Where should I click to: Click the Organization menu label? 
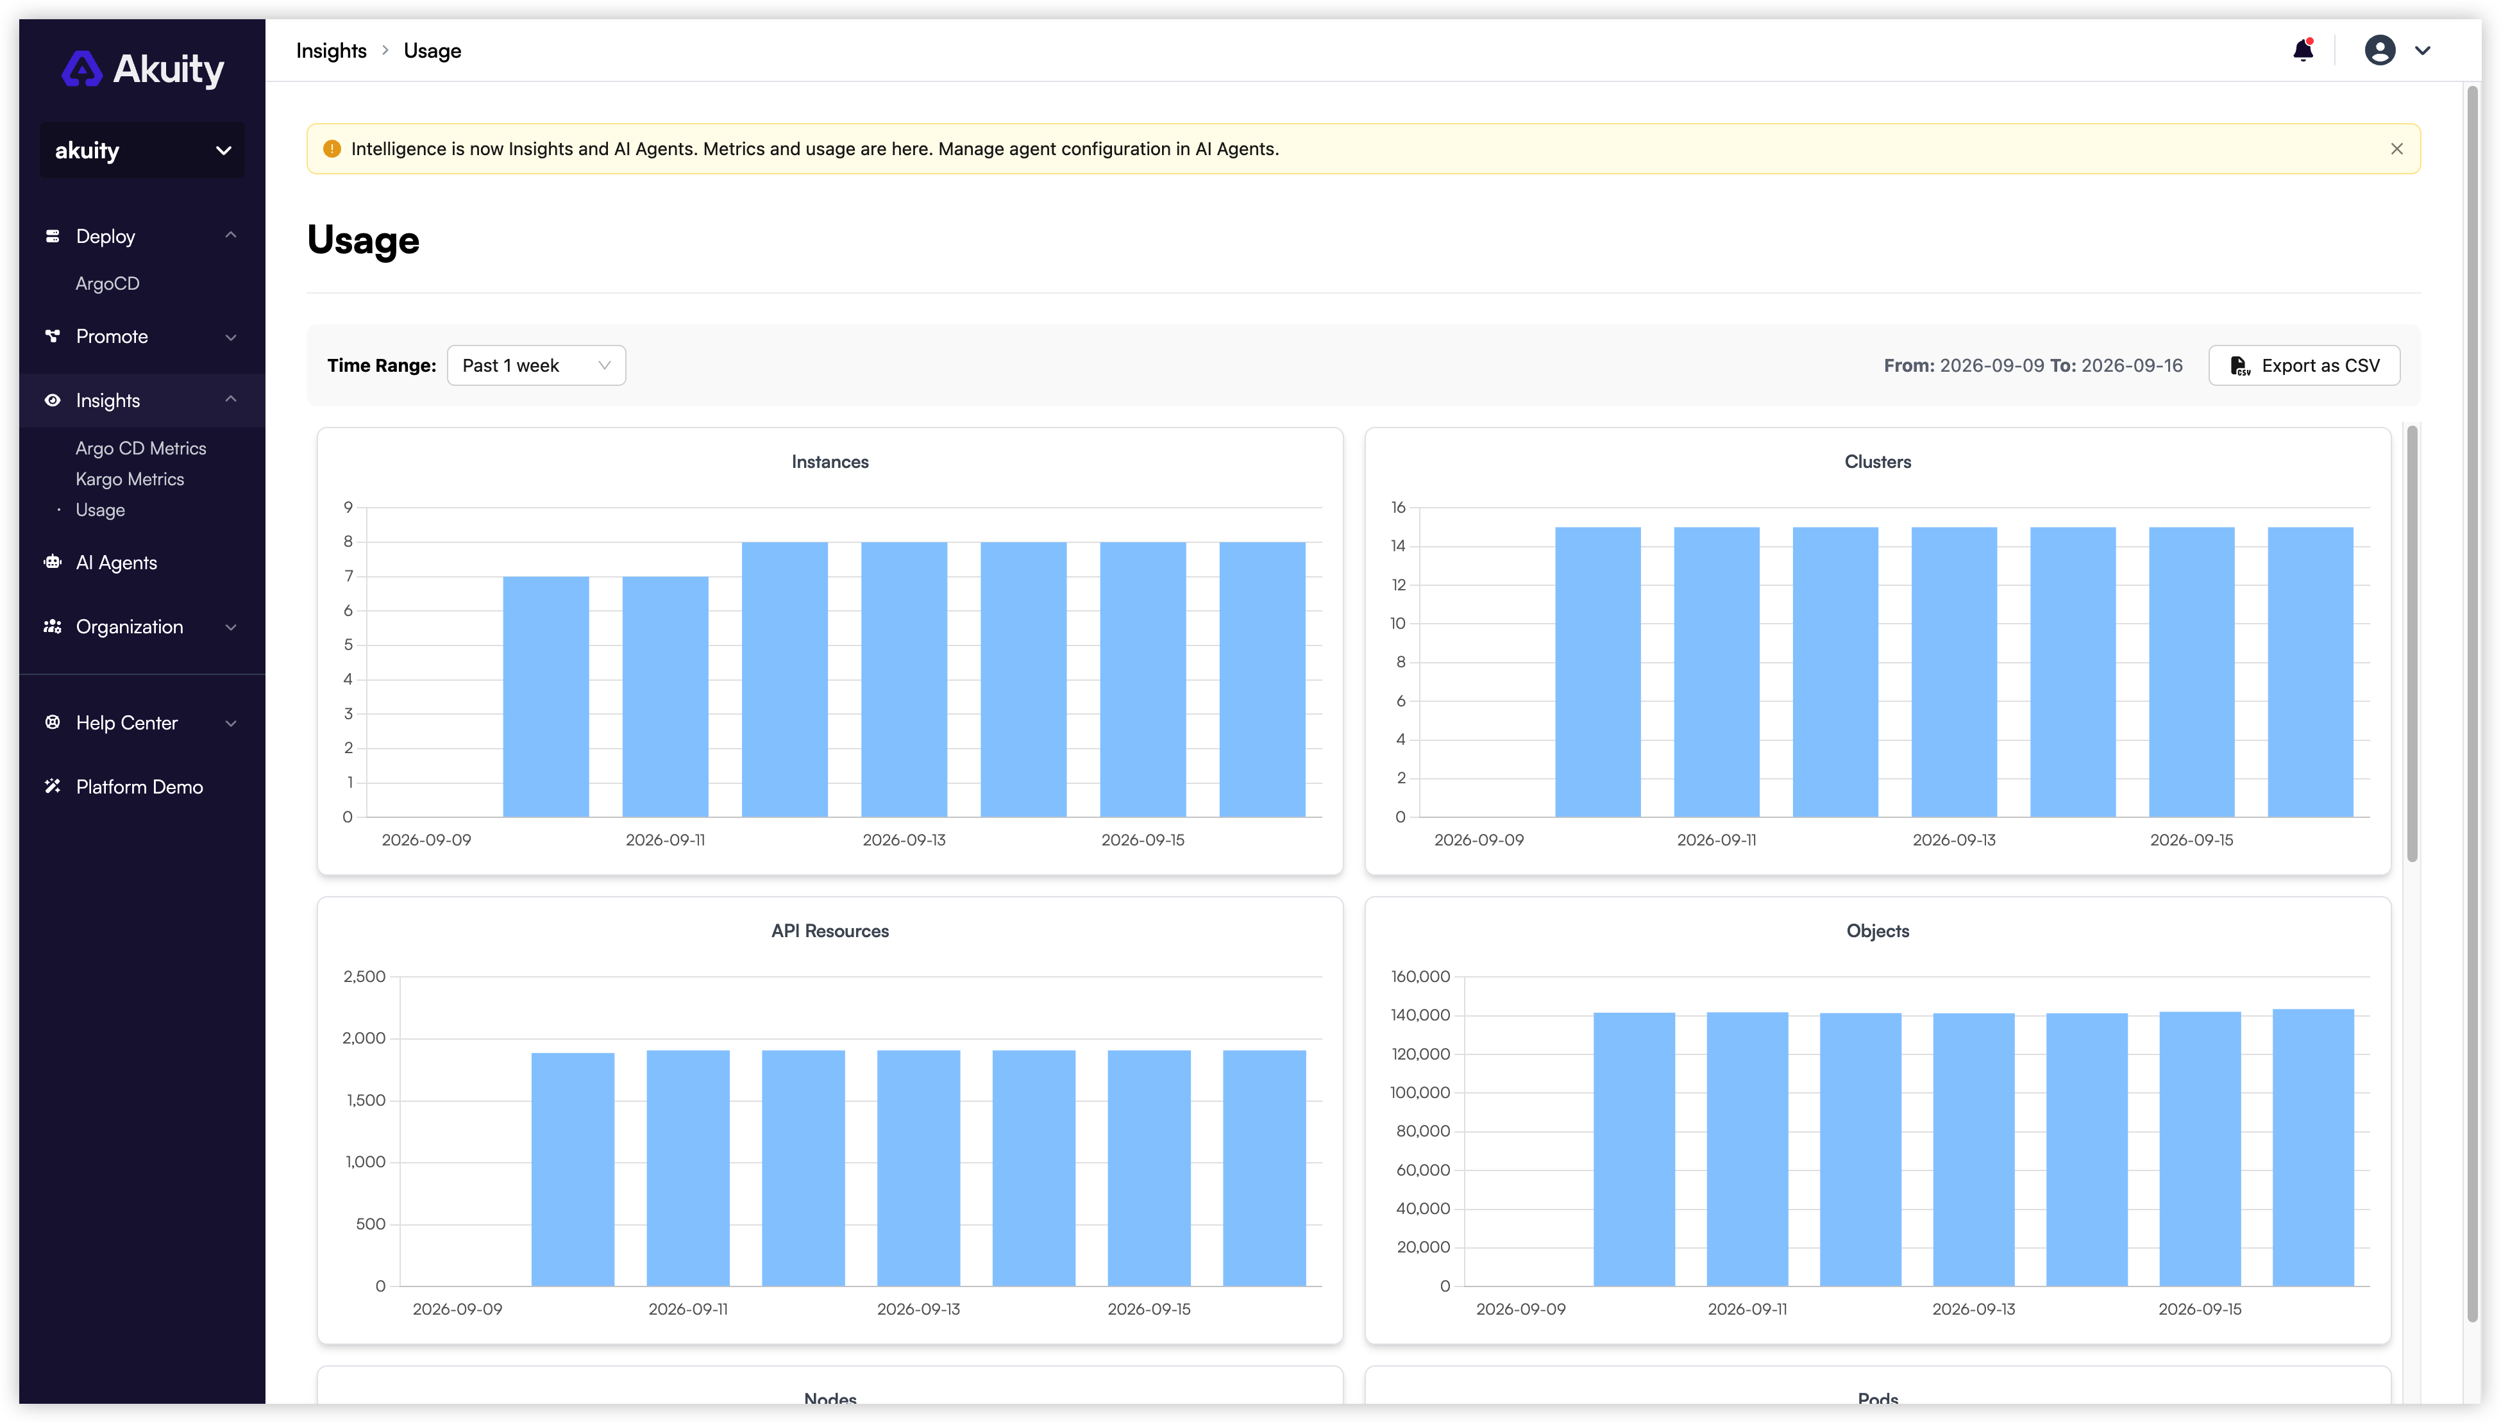click(130, 626)
